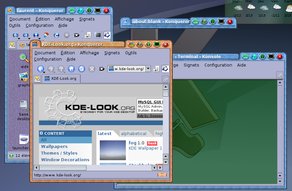
Task: Select All in CONTENT list
Action: tap(65, 140)
